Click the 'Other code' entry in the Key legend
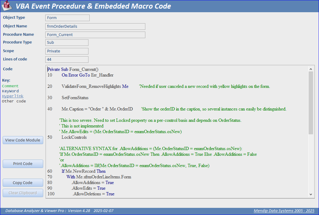Image resolution: width=319 pixels, height=215 pixels. pyautogui.click(x=14, y=101)
